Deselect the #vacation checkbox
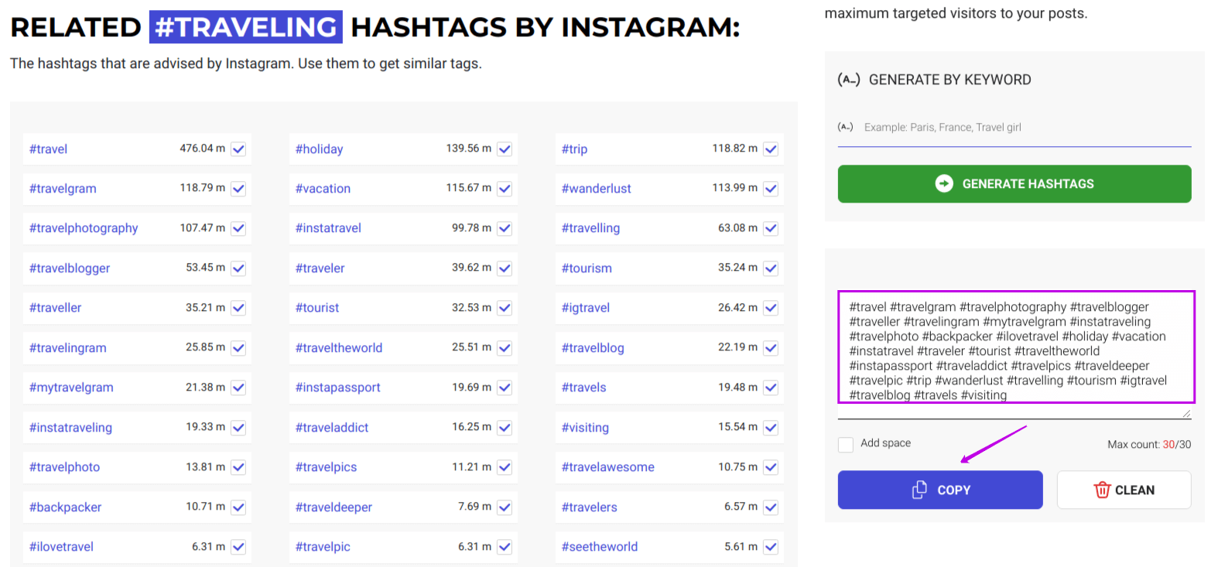Viewport: 1218px width, 567px height. coord(505,188)
